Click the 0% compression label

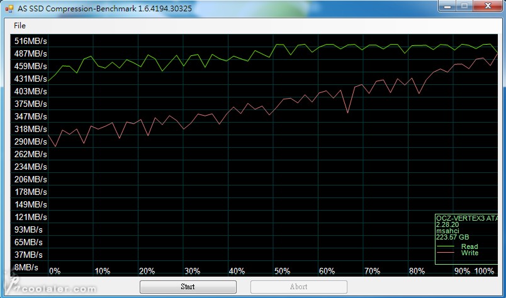pyautogui.click(x=55, y=271)
